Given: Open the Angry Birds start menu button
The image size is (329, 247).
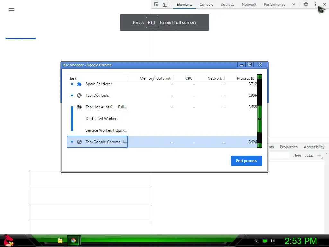Looking at the screenshot, I should coord(9,241).
